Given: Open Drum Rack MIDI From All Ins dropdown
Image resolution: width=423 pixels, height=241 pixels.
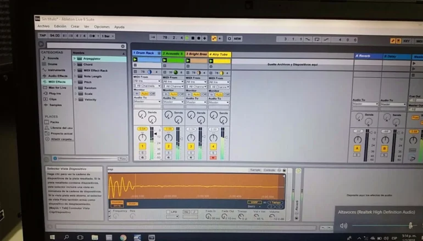Looking at the screenshot, I should tap(147, 81).
